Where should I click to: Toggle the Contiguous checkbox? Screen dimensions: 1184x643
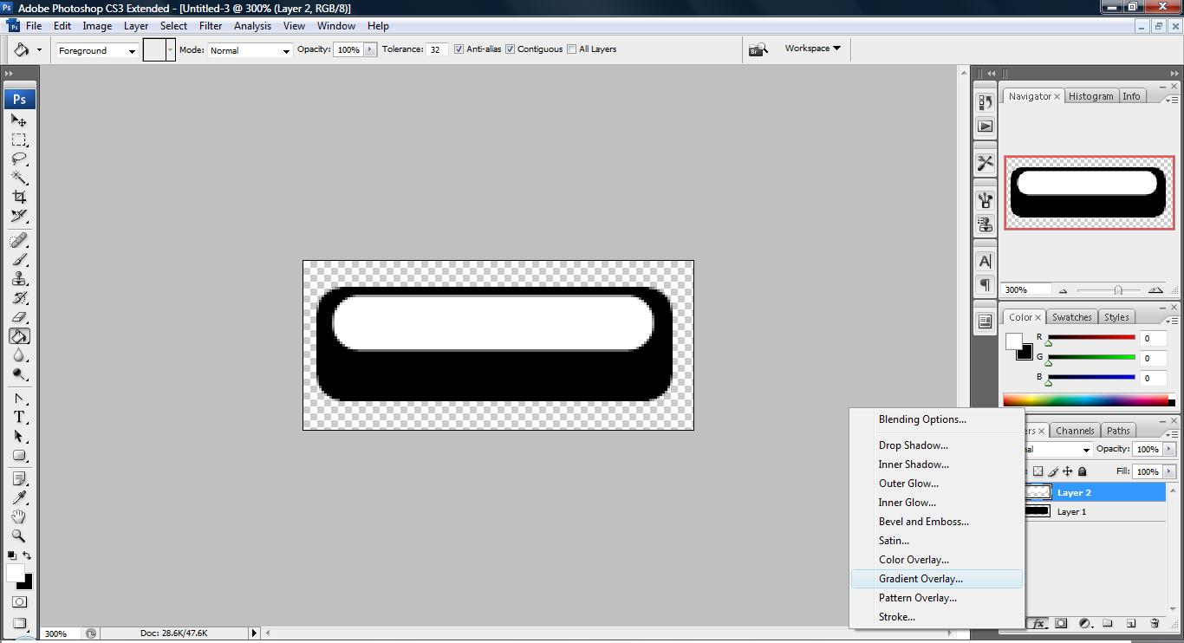pyautogui.click(x=510, y=49)
